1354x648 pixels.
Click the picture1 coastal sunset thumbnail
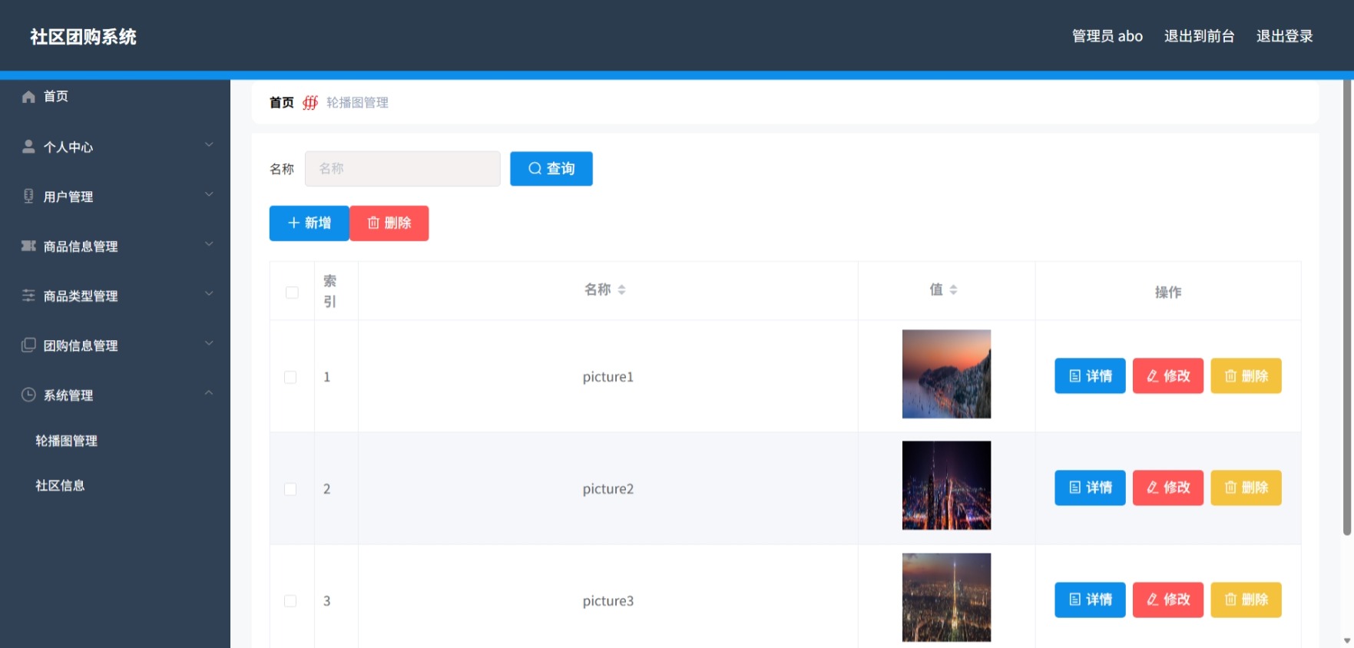[x=946, y=374]
